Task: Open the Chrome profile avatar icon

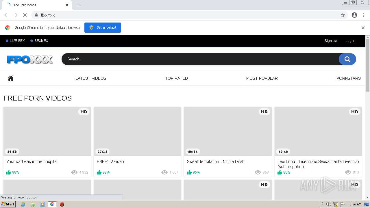Action: (354, 15)
